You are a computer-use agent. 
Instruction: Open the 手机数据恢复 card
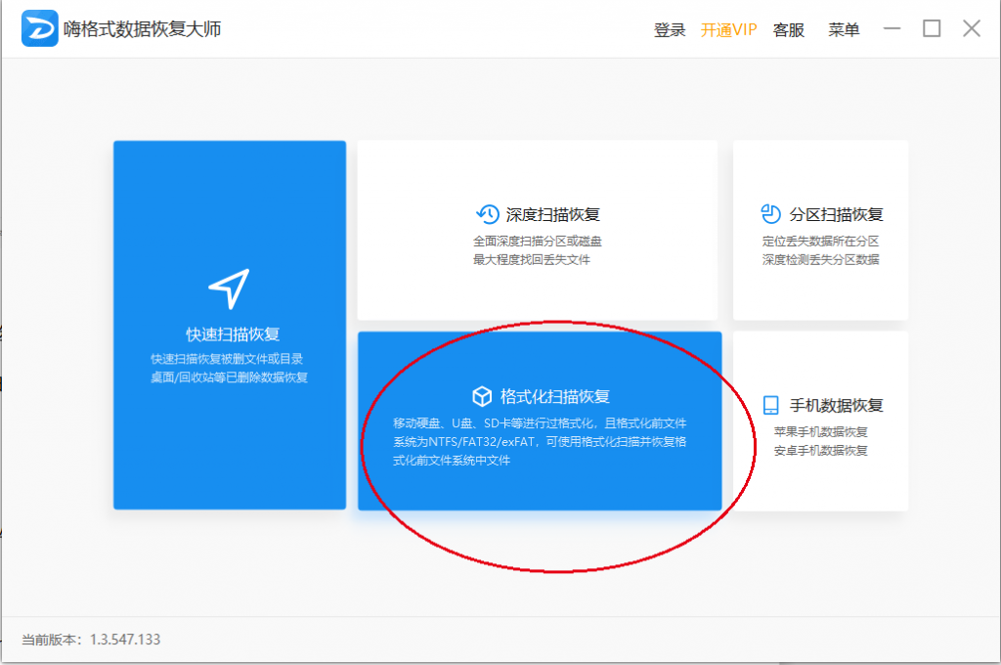pos(820,421)
